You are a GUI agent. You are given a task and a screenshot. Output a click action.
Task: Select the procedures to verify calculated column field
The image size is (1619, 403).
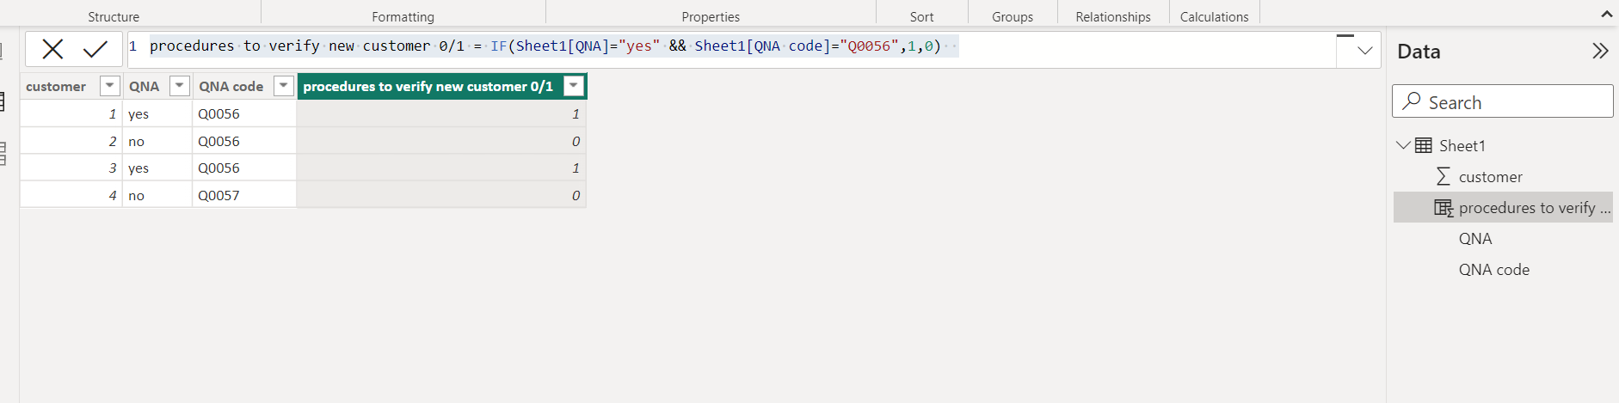click(x=1503, y=208)
